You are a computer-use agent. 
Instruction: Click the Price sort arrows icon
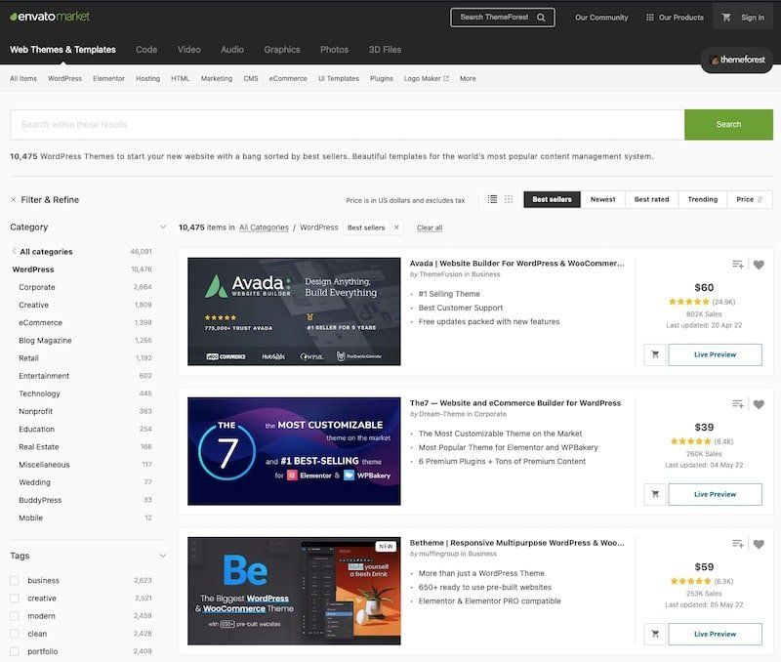point(760,199)
